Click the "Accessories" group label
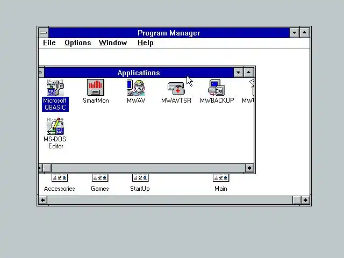 click(60, 189)
